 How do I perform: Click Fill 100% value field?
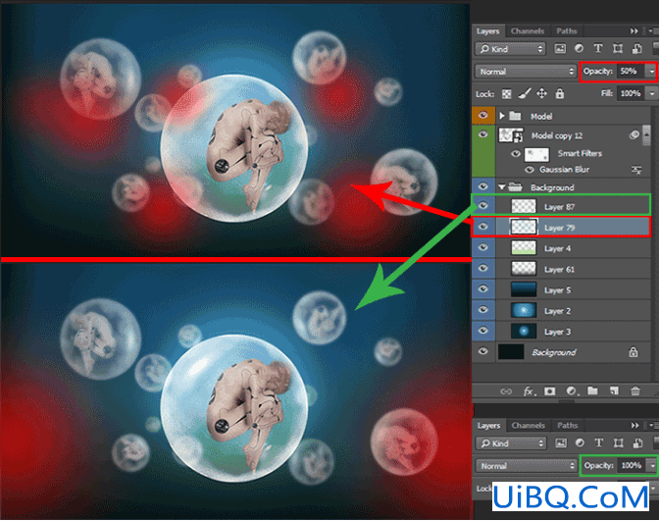click(x=632, y=93)
